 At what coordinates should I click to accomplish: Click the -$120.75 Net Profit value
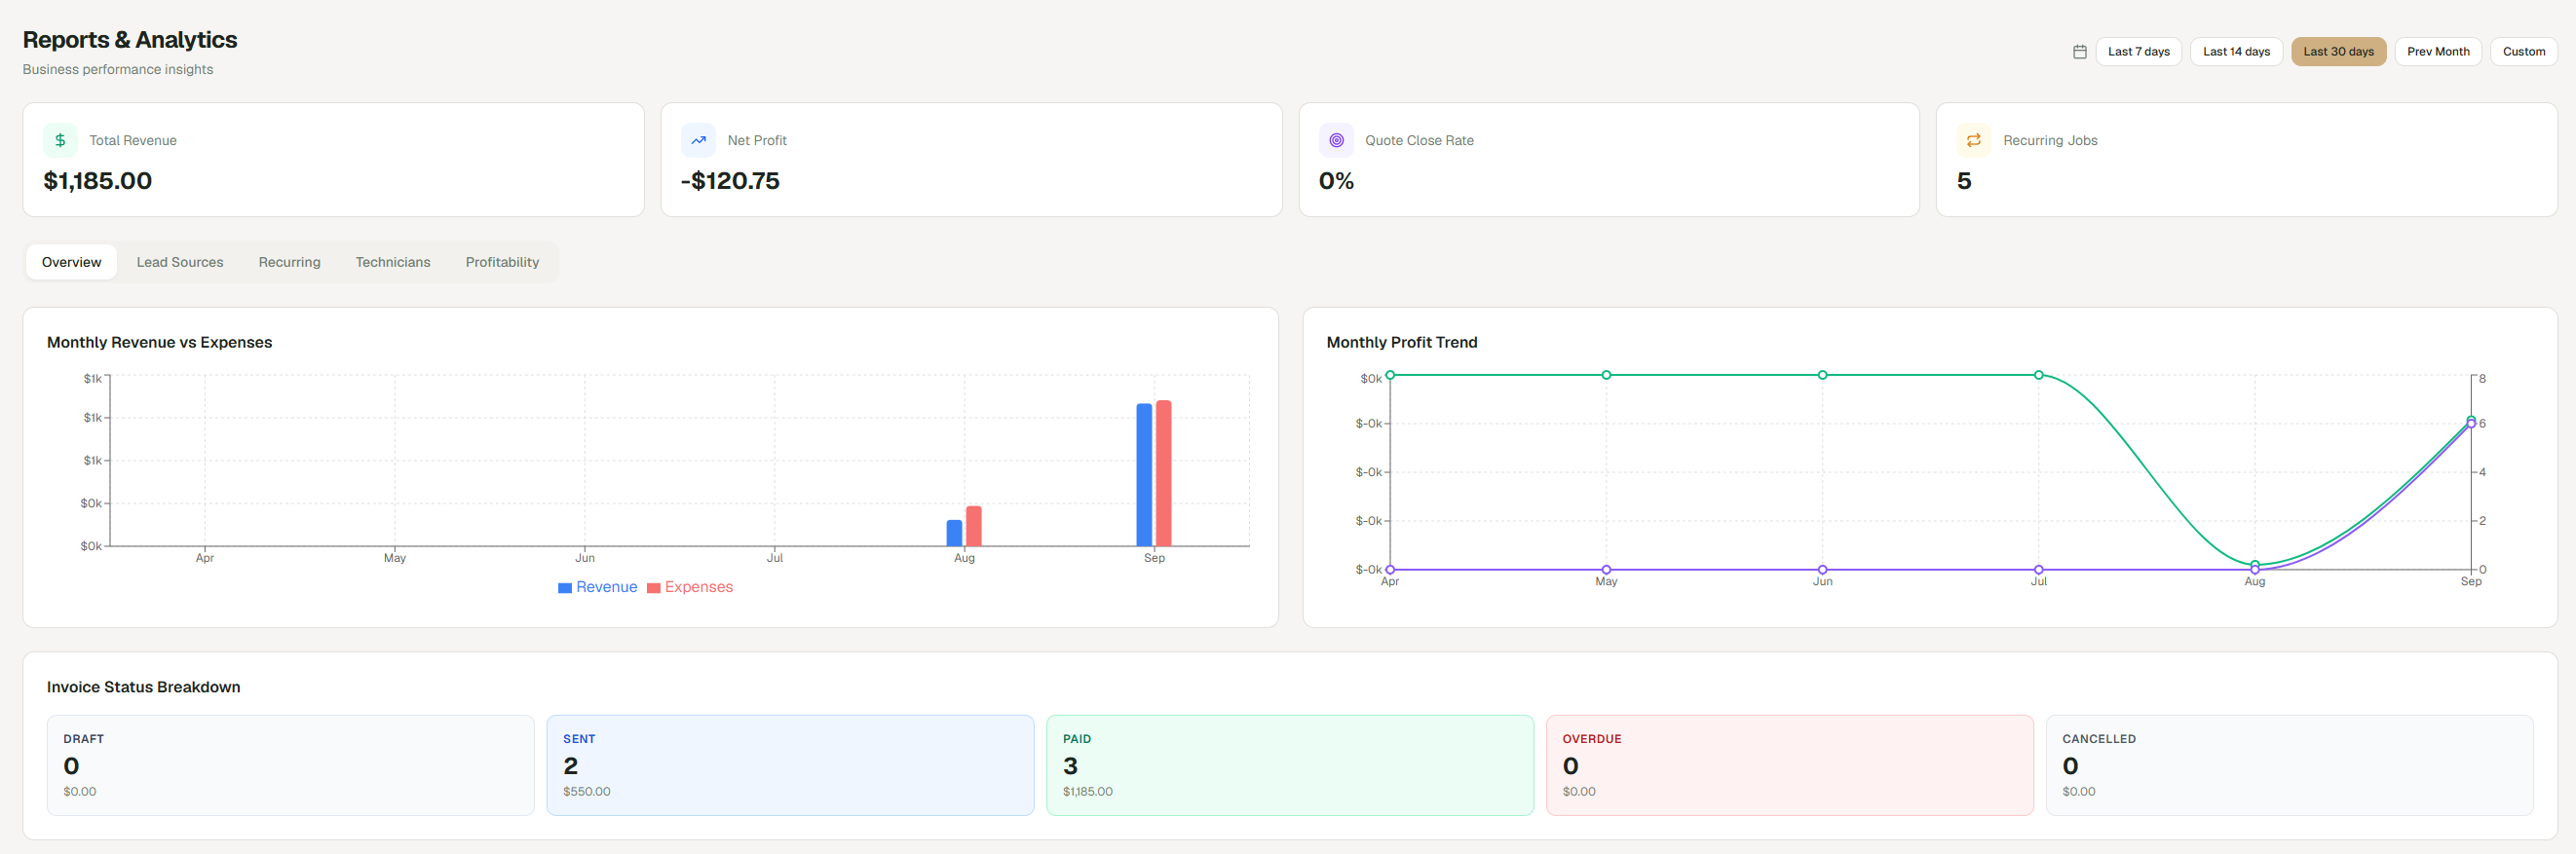(730, 181)
